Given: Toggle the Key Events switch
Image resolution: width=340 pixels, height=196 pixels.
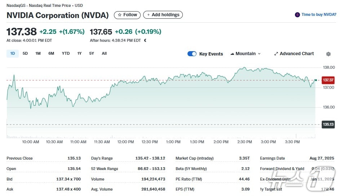Looking at the screenshot, I should click(192, 54).
